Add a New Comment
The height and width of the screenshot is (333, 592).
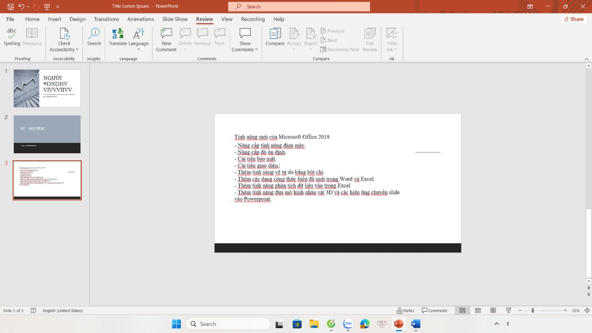166,39
